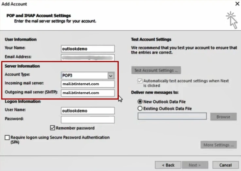Click the User Information heading
This screenshot has height=171, width=241.
pyautogui.click(x=21, y=39)
